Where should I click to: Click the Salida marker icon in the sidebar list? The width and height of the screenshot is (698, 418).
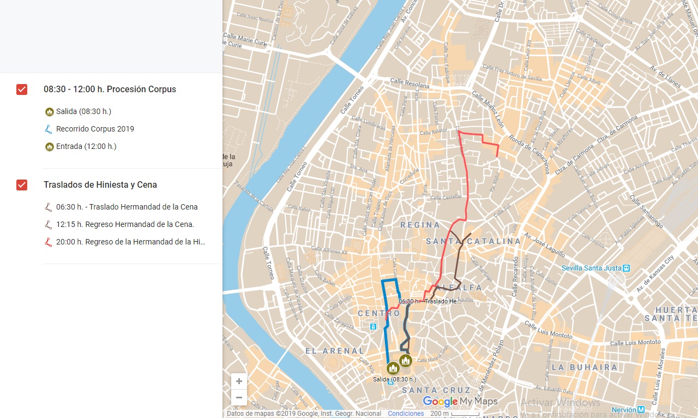[x=49, y=112]
